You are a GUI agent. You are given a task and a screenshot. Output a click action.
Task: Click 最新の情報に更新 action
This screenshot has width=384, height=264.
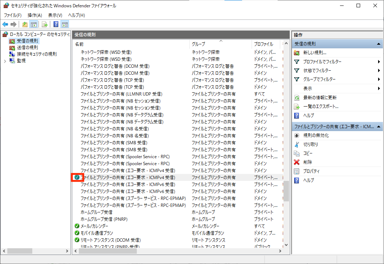point(320,98)
